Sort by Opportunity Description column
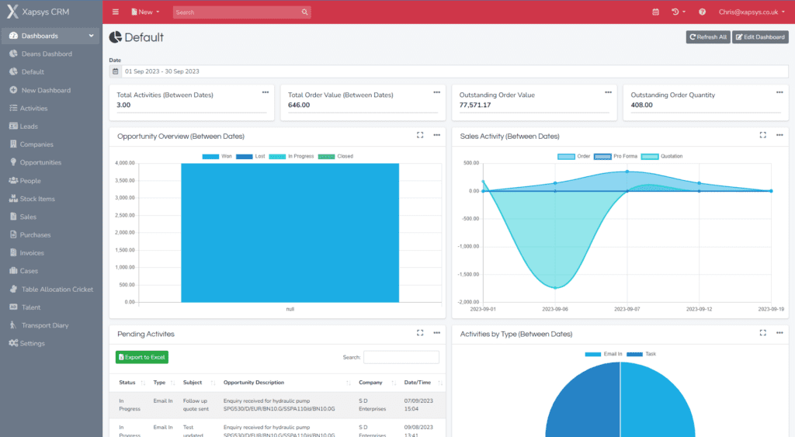This screenshot has width=795, height=437. tap(286, 382)
